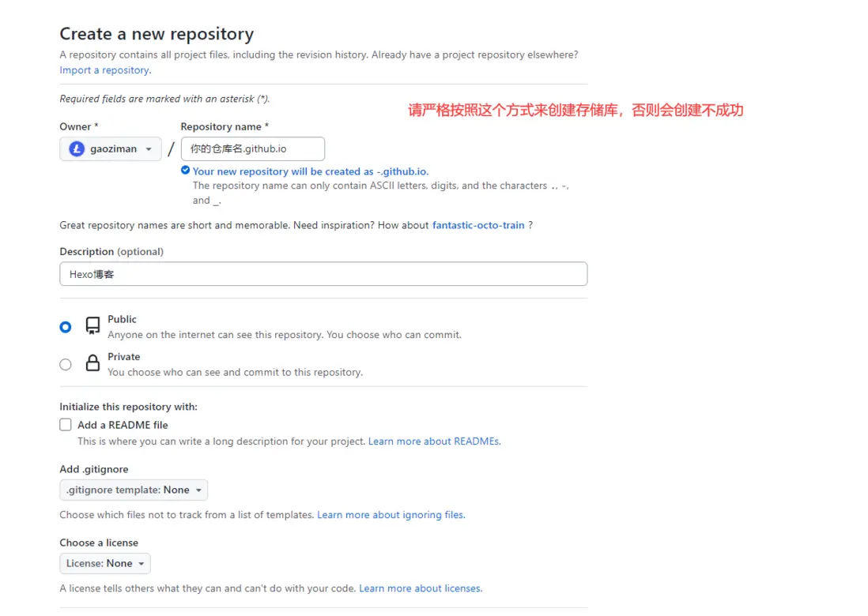Click the blue checkmark validation icon
This screenshot has height=616, width=868.
pos(185,171)
